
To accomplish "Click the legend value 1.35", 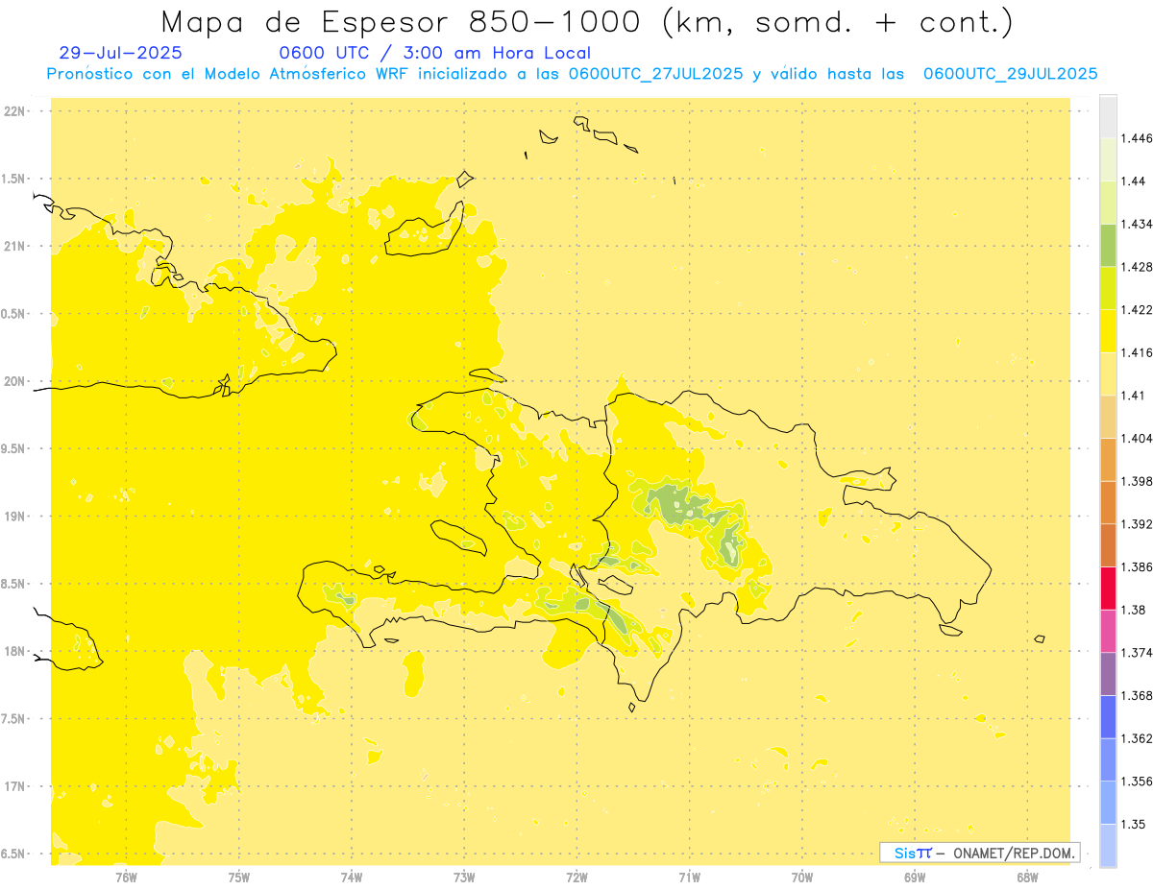I will [x=1134, y=824].
